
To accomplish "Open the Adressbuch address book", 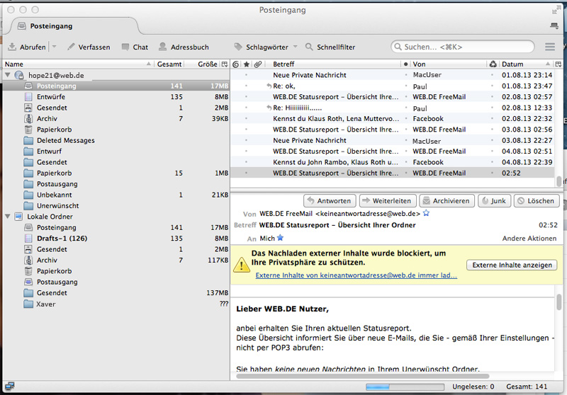I will 163,47.
